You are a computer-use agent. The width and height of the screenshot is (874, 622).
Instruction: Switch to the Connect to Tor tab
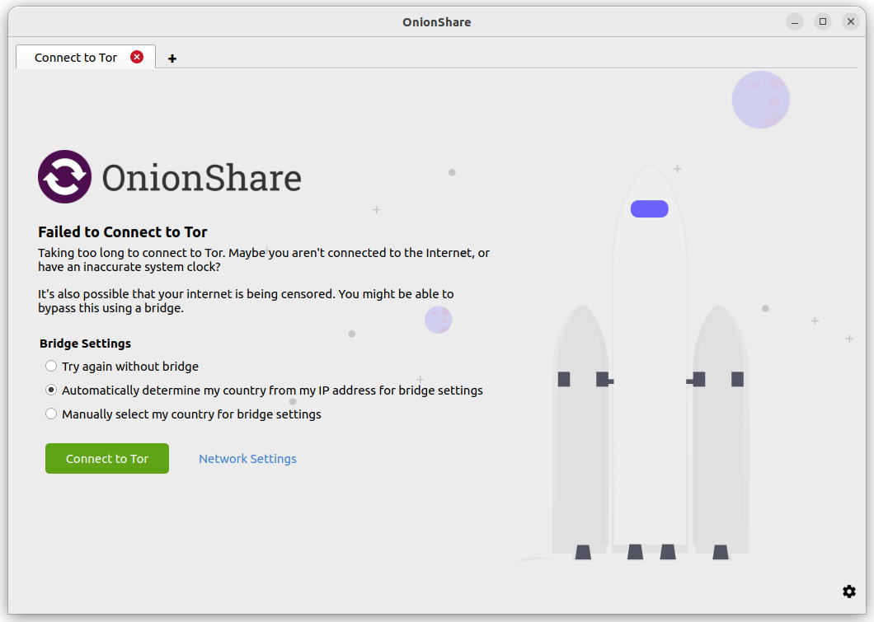(x=76, y=58)
